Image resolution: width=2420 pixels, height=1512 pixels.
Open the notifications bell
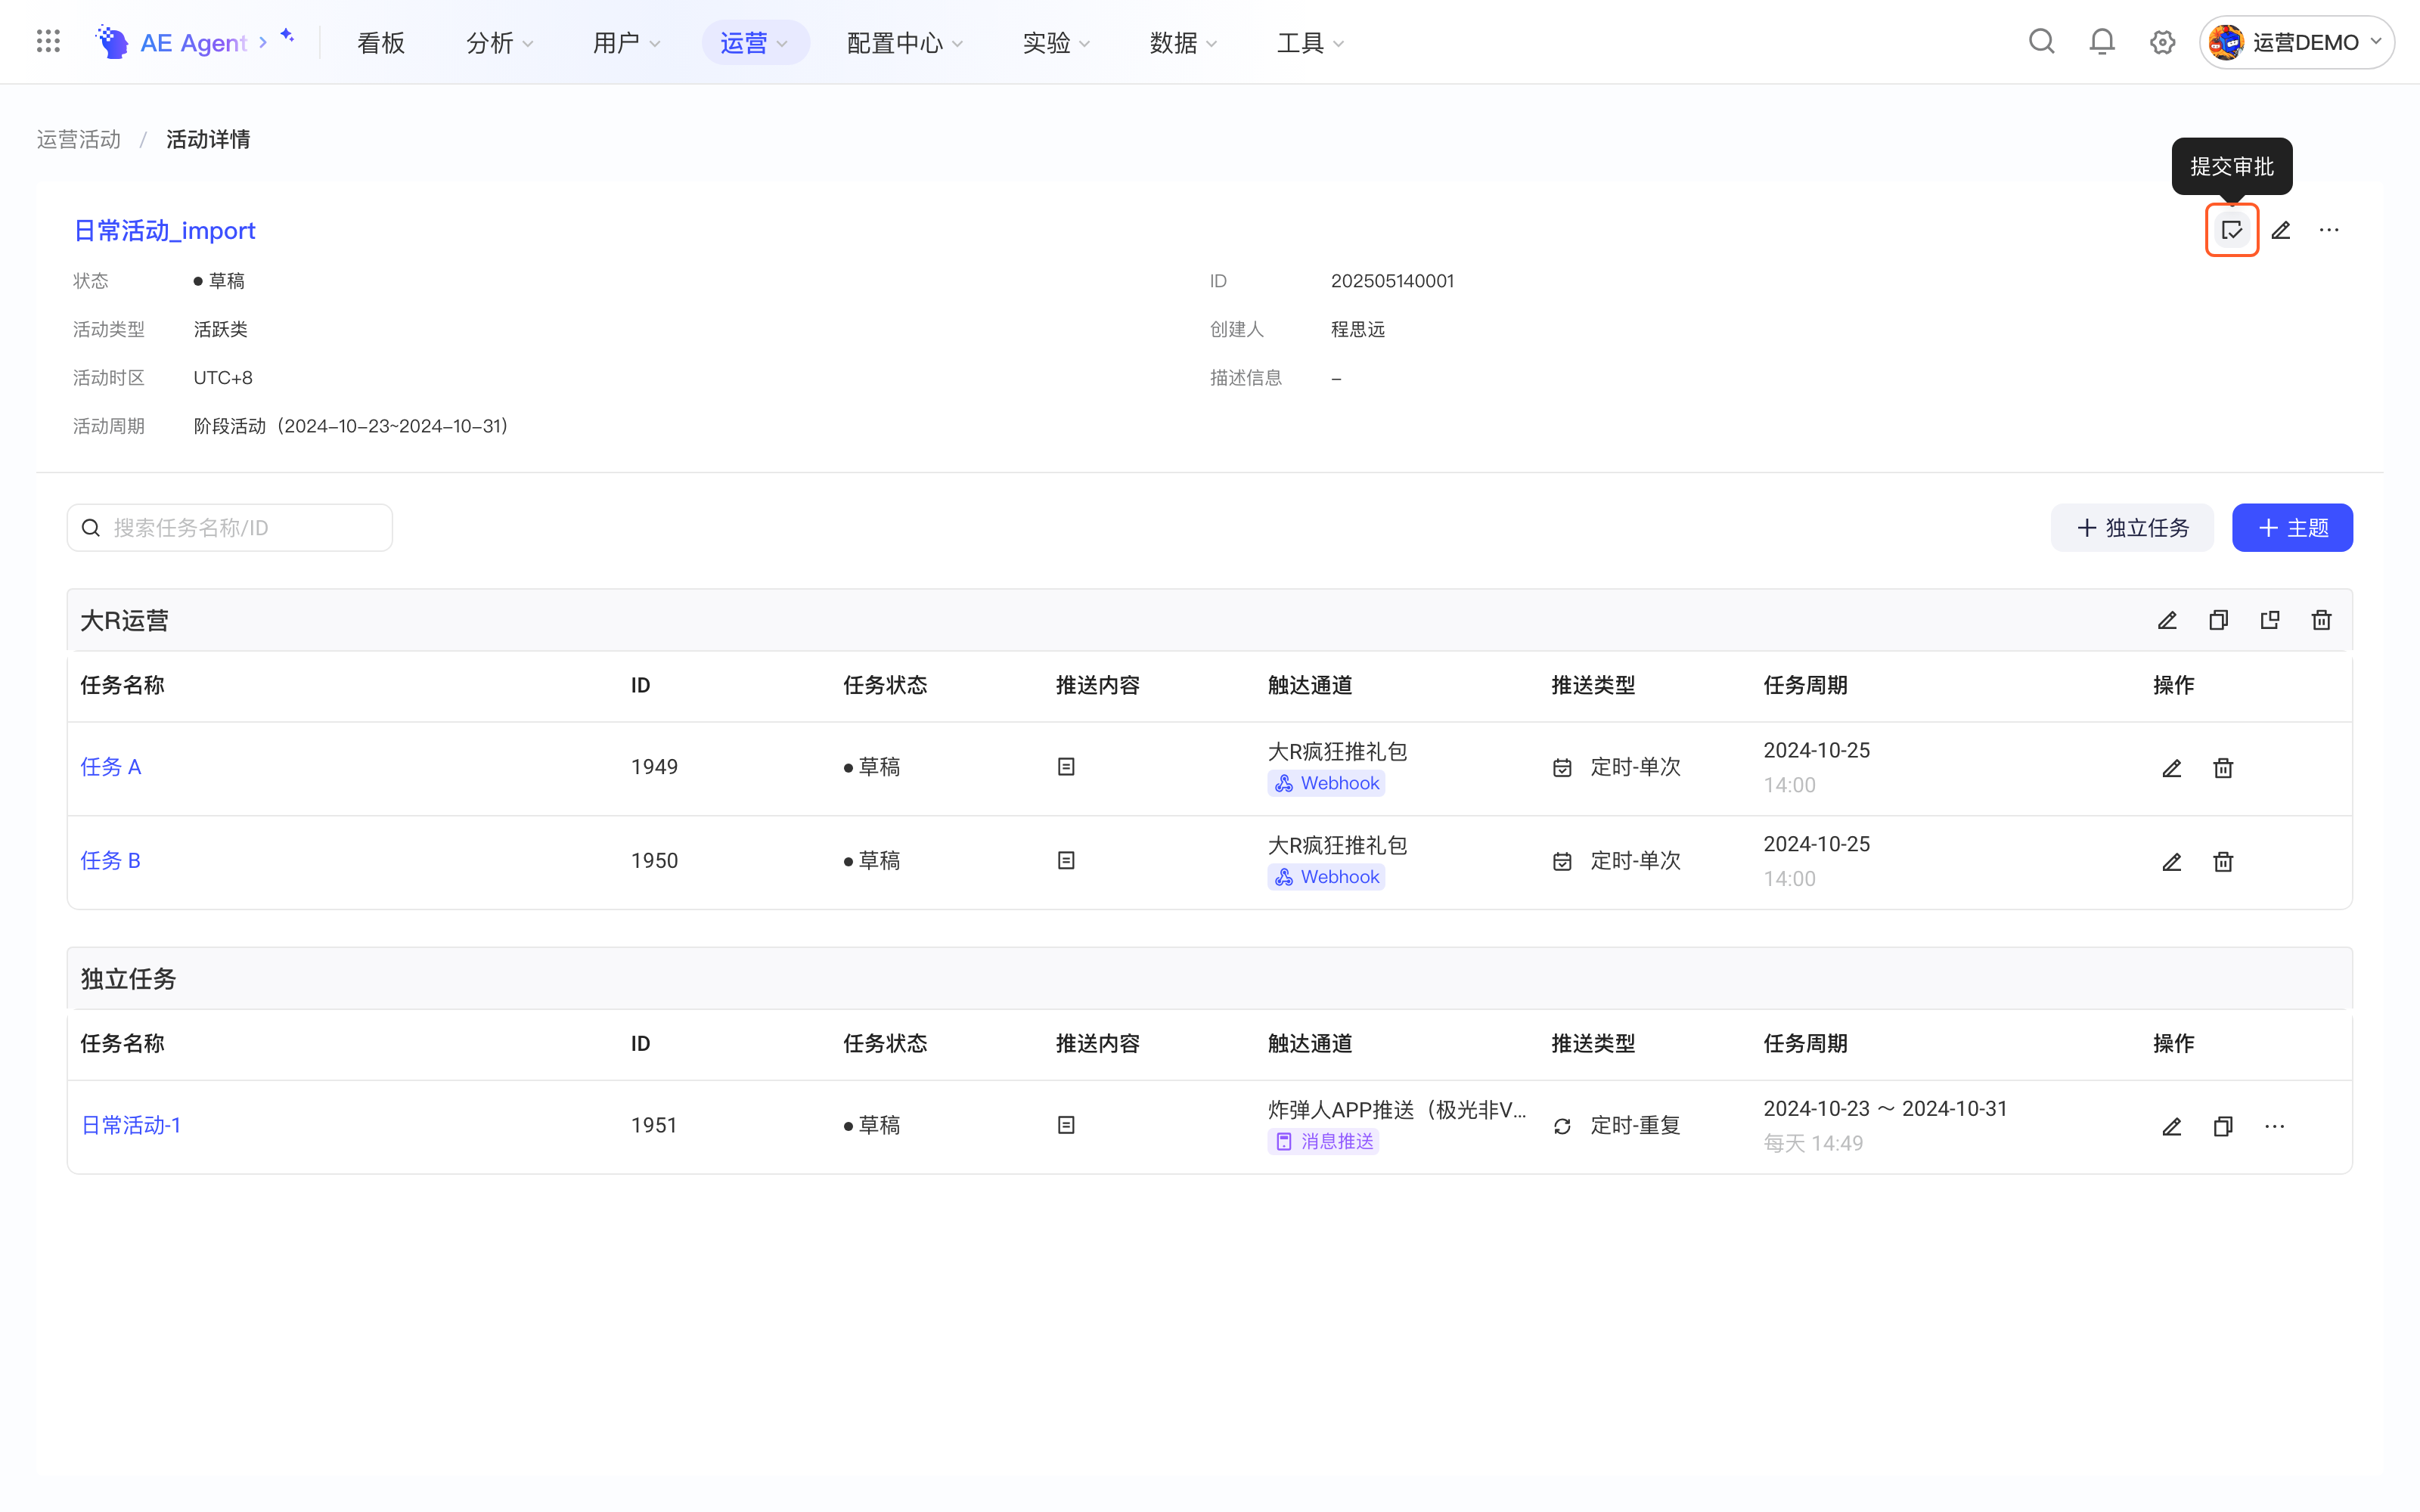coord(2102,41)
